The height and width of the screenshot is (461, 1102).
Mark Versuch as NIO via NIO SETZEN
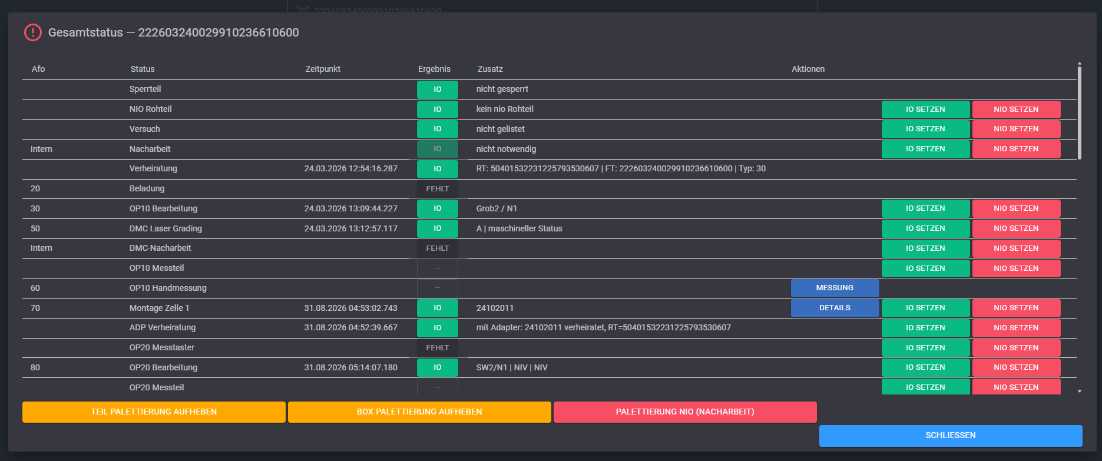1016,129
